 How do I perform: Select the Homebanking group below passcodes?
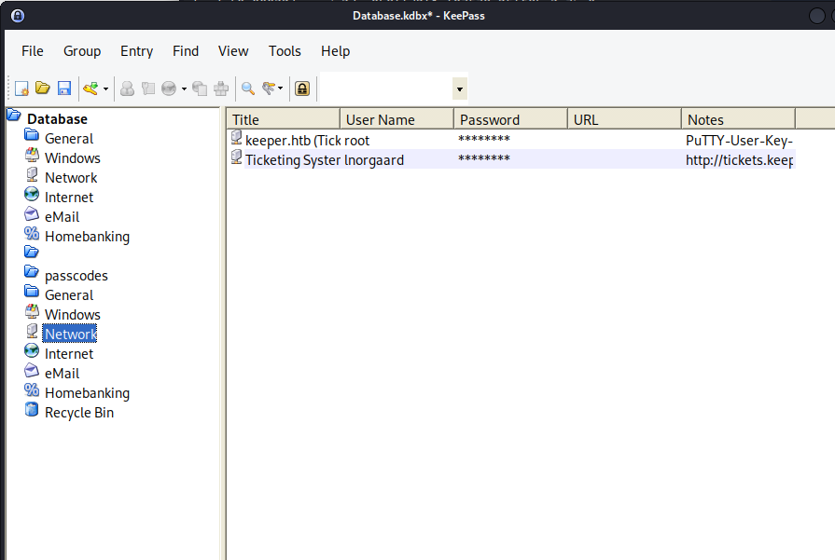click(87, 393)
